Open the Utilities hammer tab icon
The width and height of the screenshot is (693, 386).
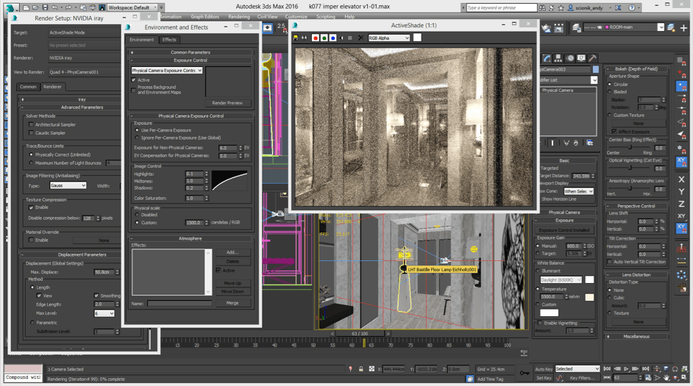click(593, 58)
